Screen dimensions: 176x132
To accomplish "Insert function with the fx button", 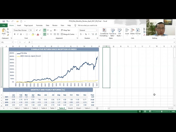I will tap(29, 42).
